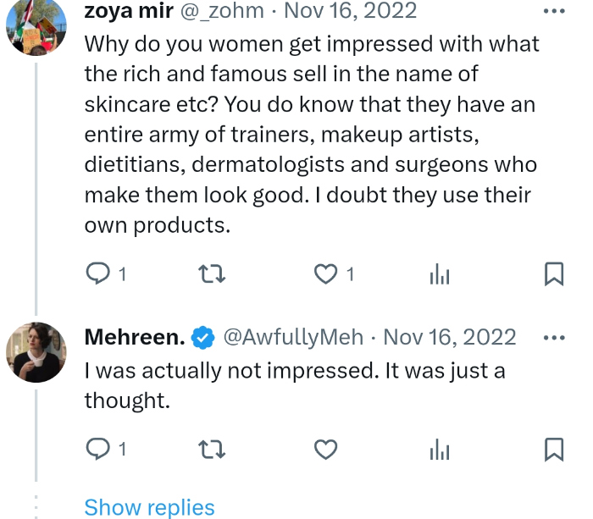Image resolution: width=593 pixels, height=519 pixels.
Task: Open the @AwfullyMeh handle link
Action: tap(292, 337)
